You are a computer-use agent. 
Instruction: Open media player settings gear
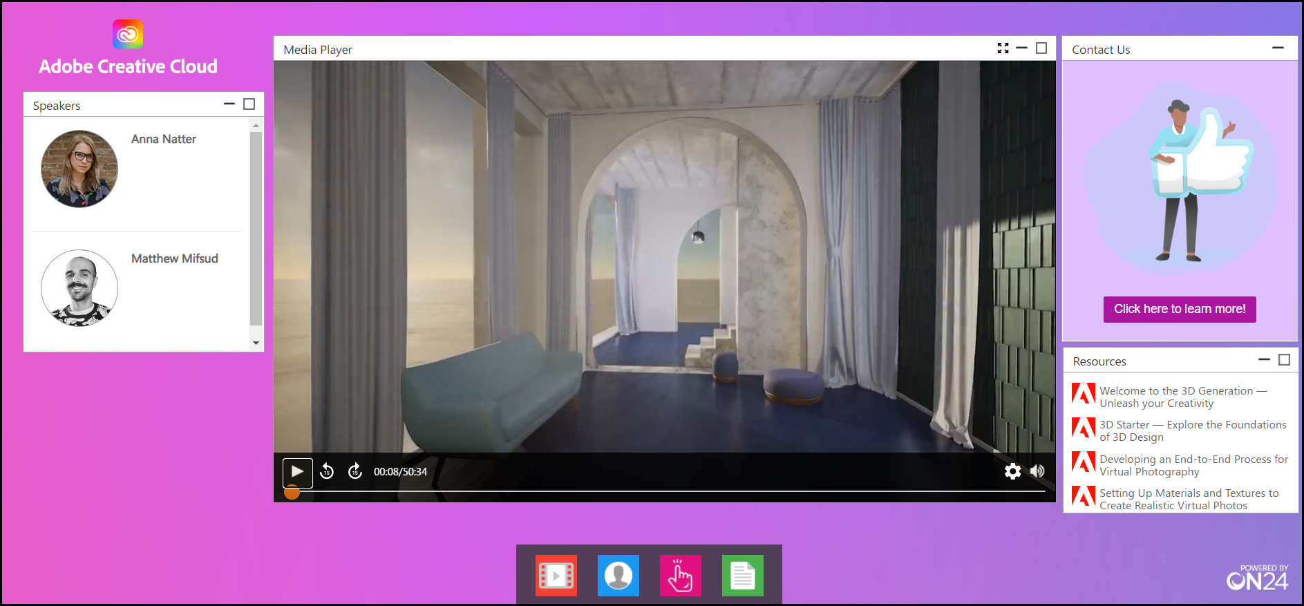(x=1012, y=471)
